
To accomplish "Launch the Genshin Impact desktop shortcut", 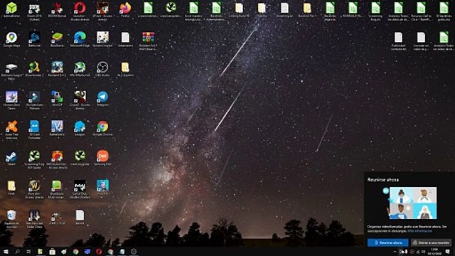I will (102, 40).
